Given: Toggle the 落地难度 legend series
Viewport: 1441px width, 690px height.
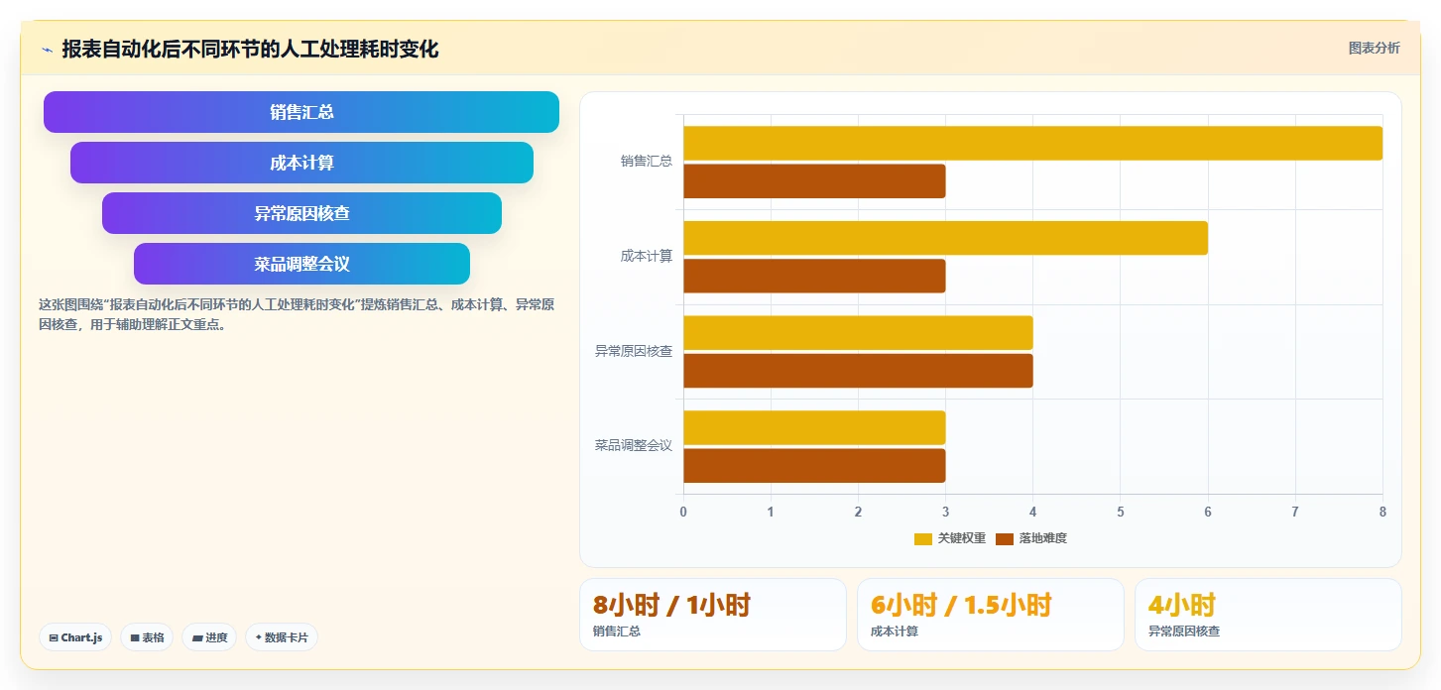Looking at the screenshot, I should click(x=1030, y=538).
